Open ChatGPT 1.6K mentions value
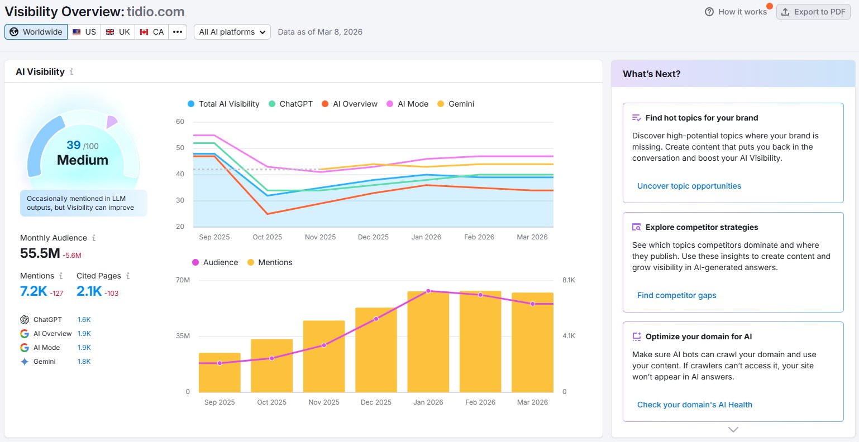859x442 pixels. click(x=84, y=320)
